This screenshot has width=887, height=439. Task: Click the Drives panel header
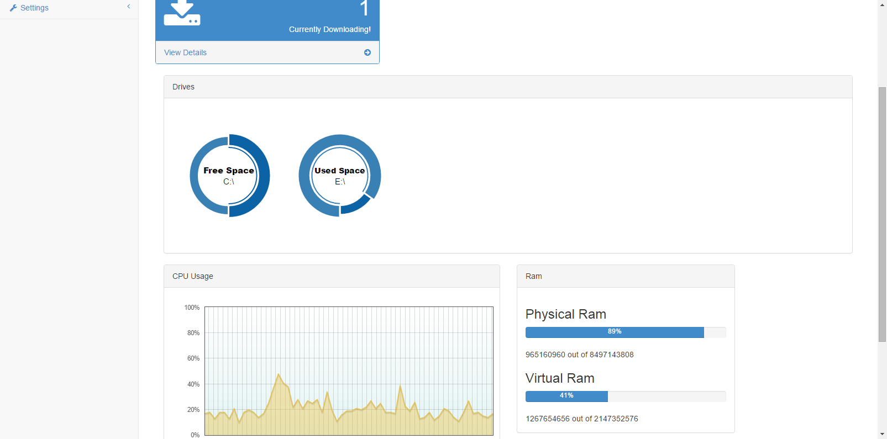coord(507,87)
